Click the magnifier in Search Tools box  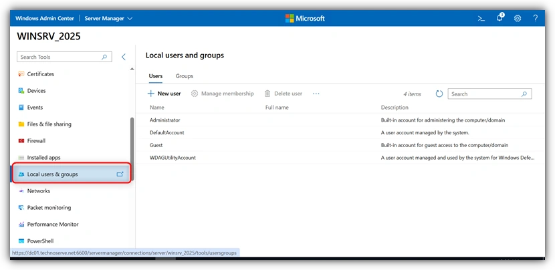[104, 57]
